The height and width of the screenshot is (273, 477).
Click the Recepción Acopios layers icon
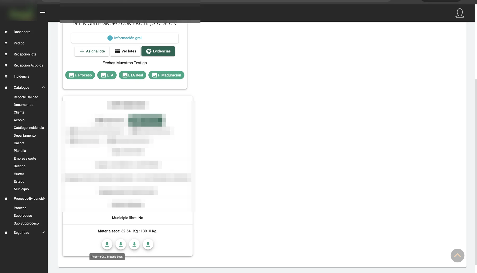coord(6,65)
